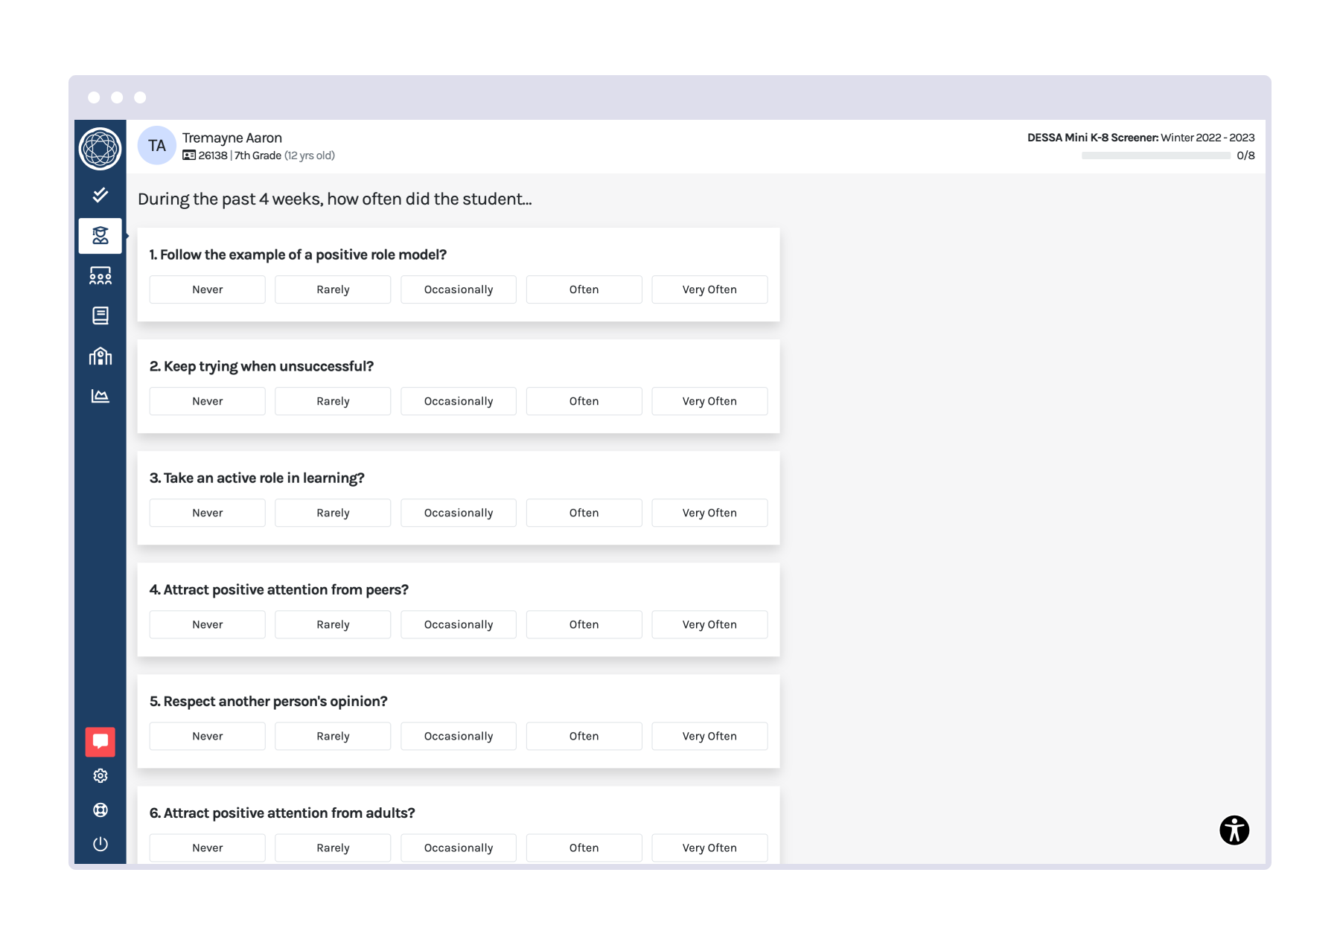Choose Often for positive attention from peers

(584, 624)
